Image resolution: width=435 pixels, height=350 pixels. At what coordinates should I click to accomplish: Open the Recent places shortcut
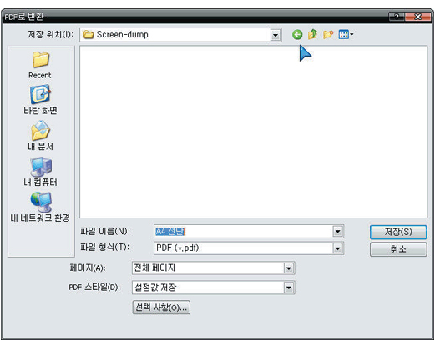tap(40, 65)
